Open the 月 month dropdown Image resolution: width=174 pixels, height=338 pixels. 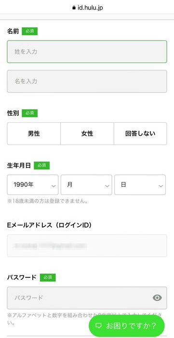(86, 185)
